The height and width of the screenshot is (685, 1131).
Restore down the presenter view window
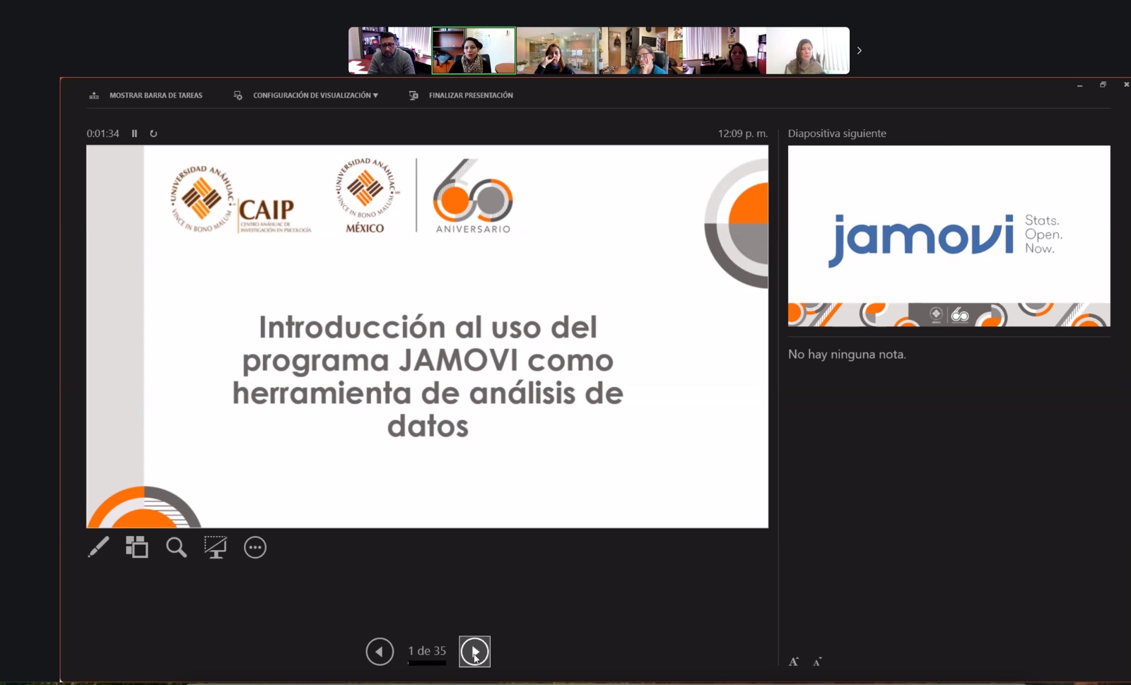(x=1103, y=85)
